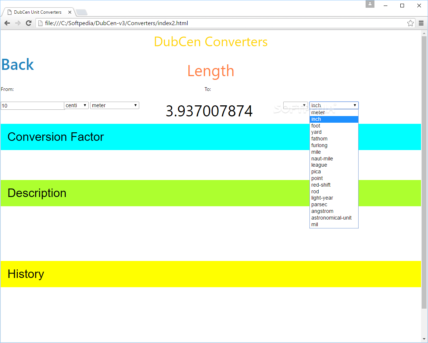The width and height of the screenshot is (428, 343).
Task: Choose inch from the unit list
Action: tap(334, 119)
